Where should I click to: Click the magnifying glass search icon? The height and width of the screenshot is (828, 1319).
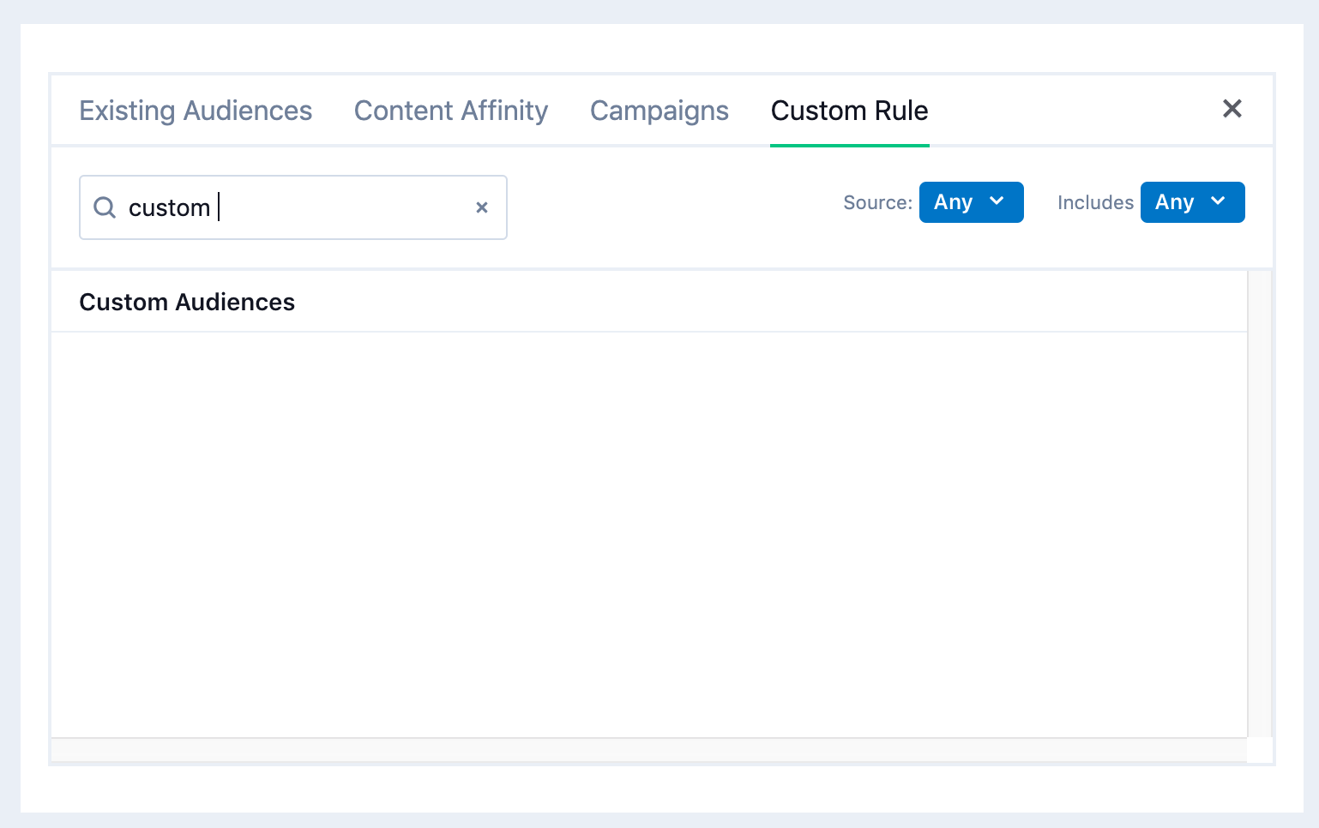coord(105,207)
